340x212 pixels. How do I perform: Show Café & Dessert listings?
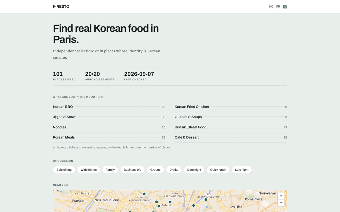tap(231, 137)
